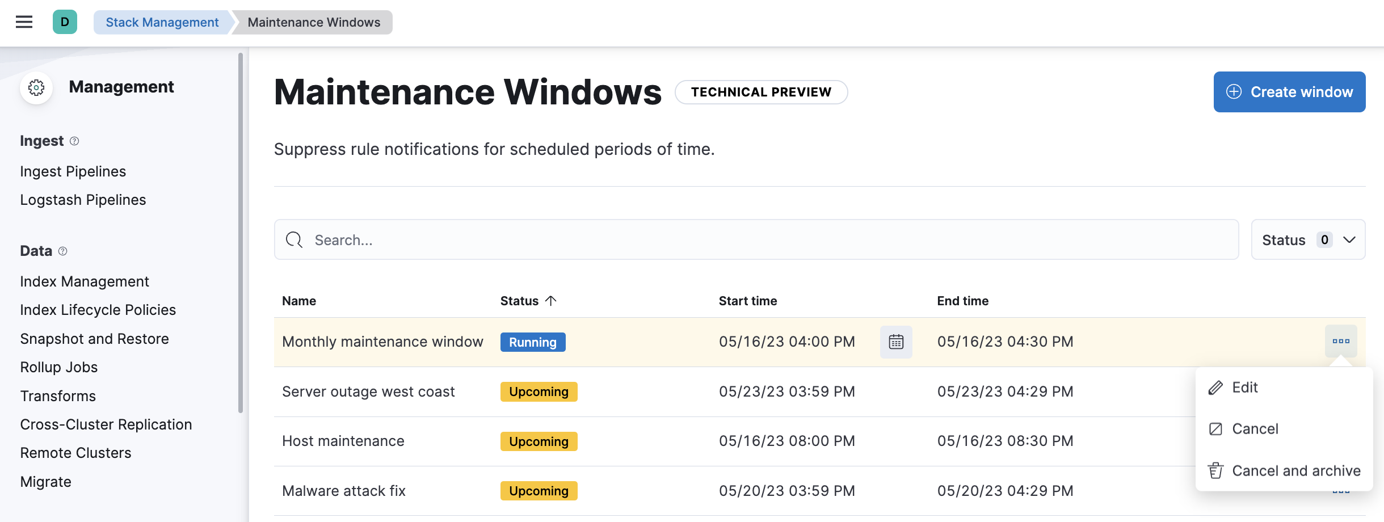Click the calendar recurrence icon on Monthly row

pyautogui.click(x=896, y=342)
